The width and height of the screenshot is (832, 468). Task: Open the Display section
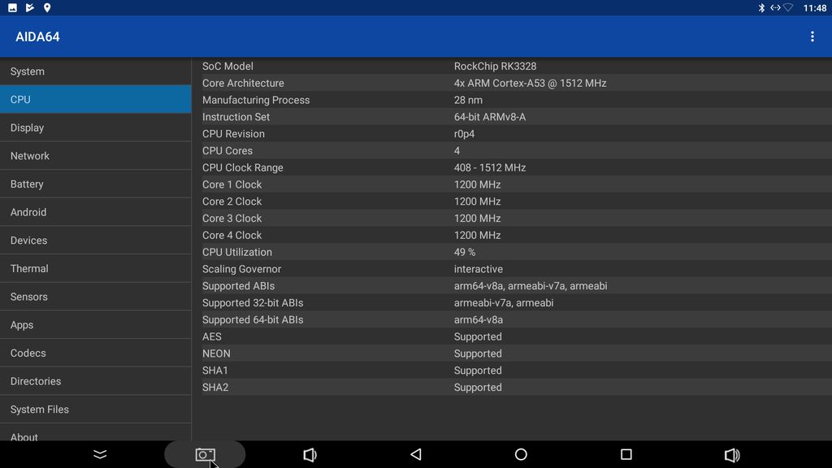tap(95, 128)
